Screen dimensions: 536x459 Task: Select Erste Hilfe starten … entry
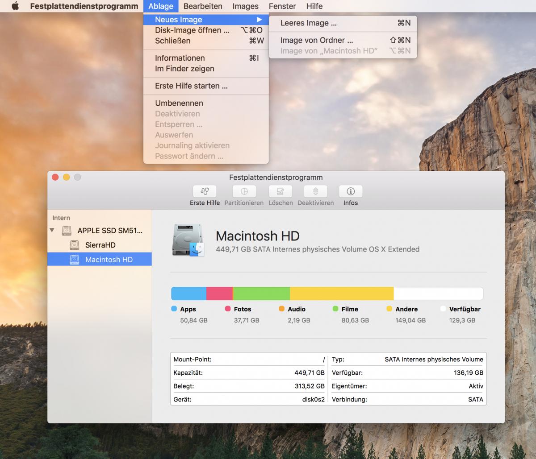(206, 86)
